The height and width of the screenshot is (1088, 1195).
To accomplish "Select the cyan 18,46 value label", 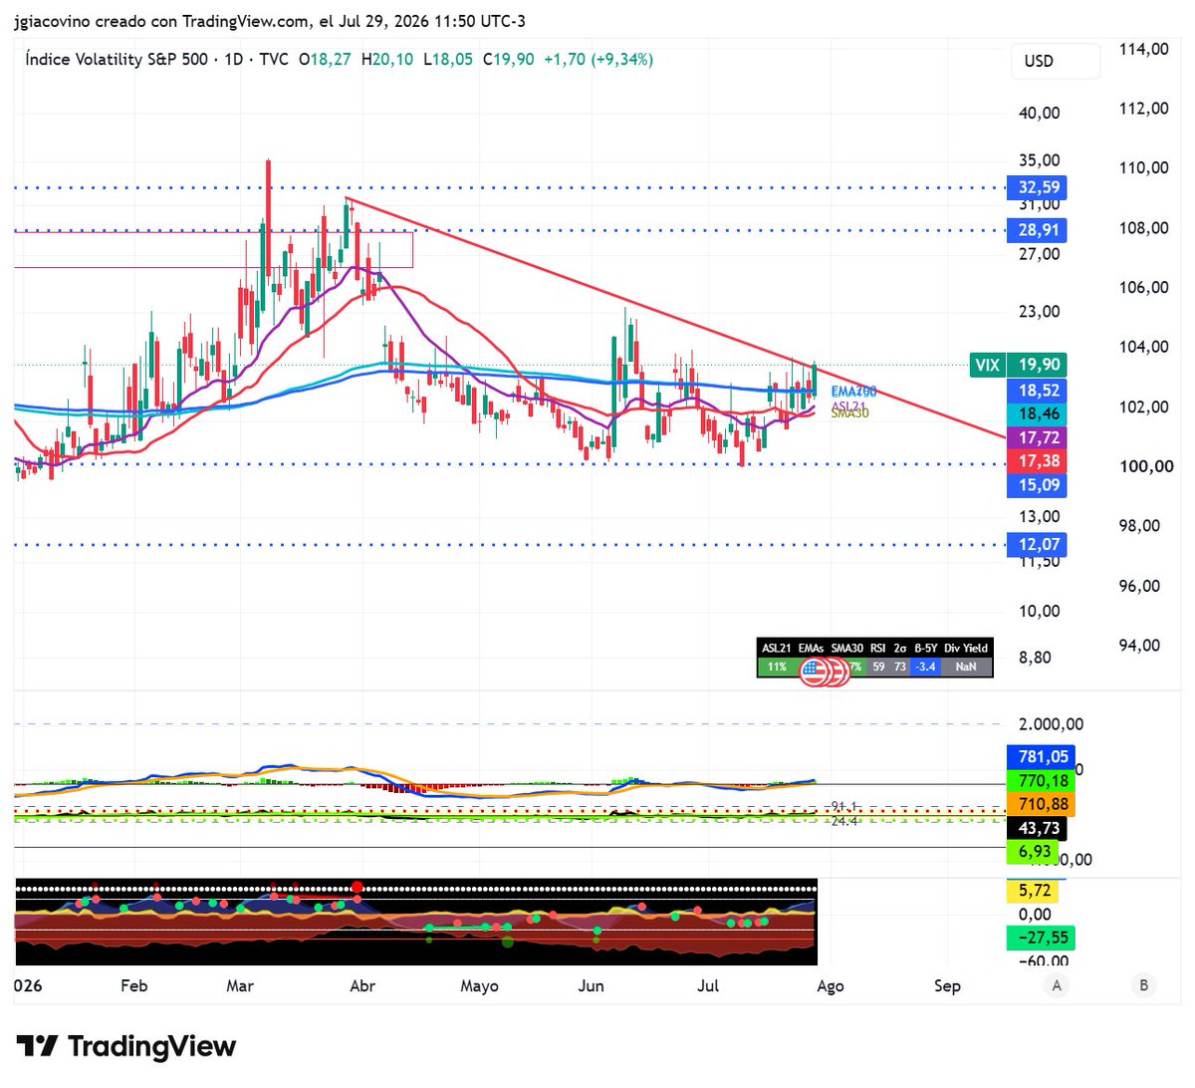I will click(1039, 413).
